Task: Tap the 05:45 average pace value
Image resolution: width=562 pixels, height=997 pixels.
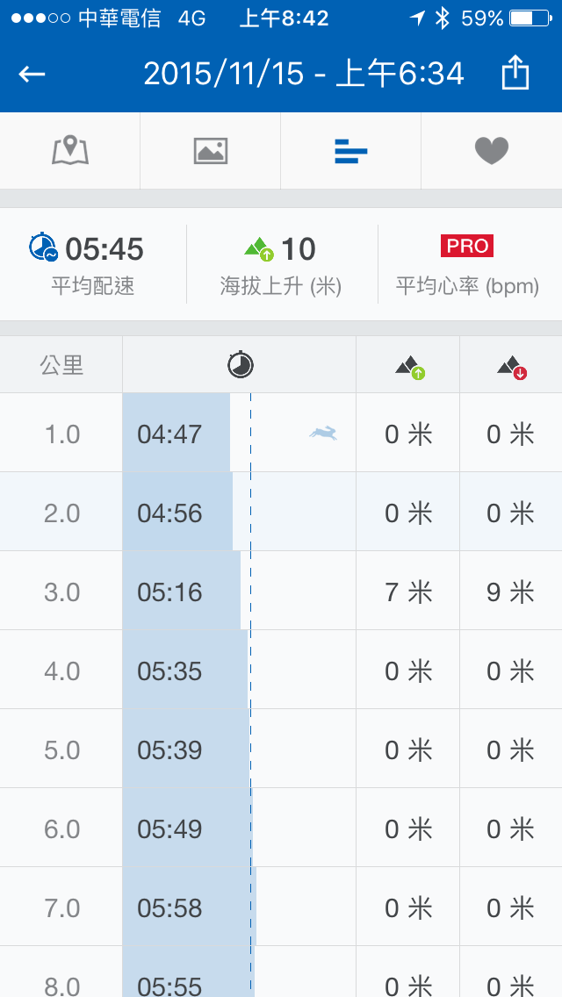Action: pos(104,249)
